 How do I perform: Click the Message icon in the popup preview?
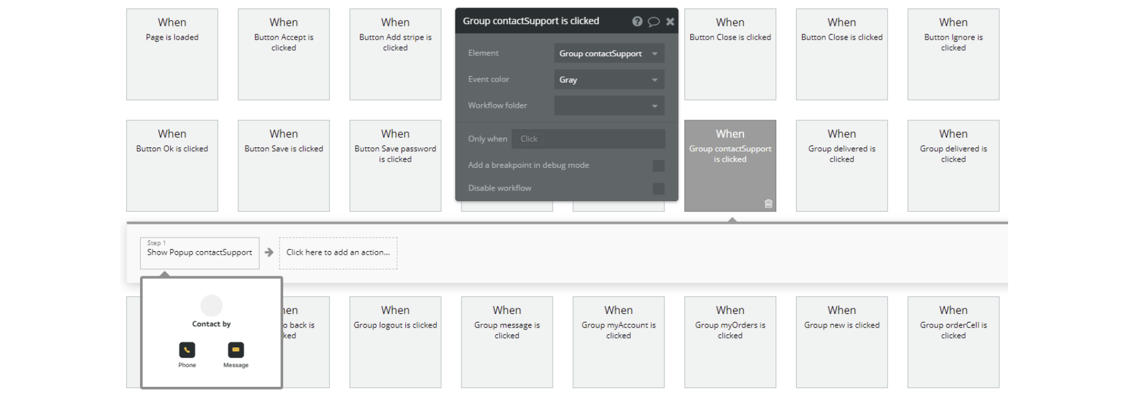pyautogui.click(x=236, y=350)
